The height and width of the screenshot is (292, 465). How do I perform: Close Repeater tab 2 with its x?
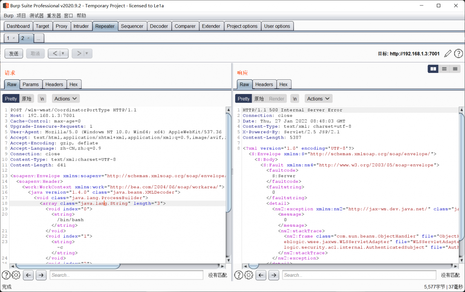point(28,38)
